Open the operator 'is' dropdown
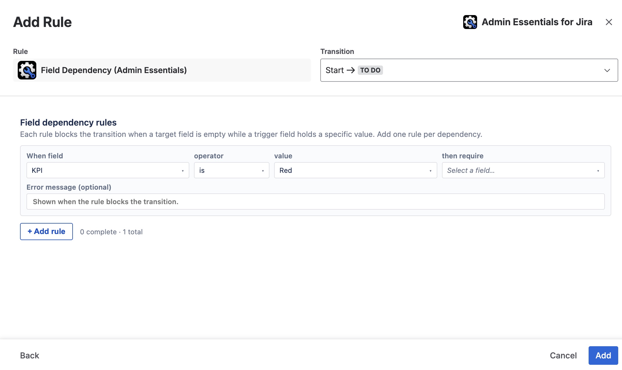This screenshot has width=622, height=370. coord(231,170)
